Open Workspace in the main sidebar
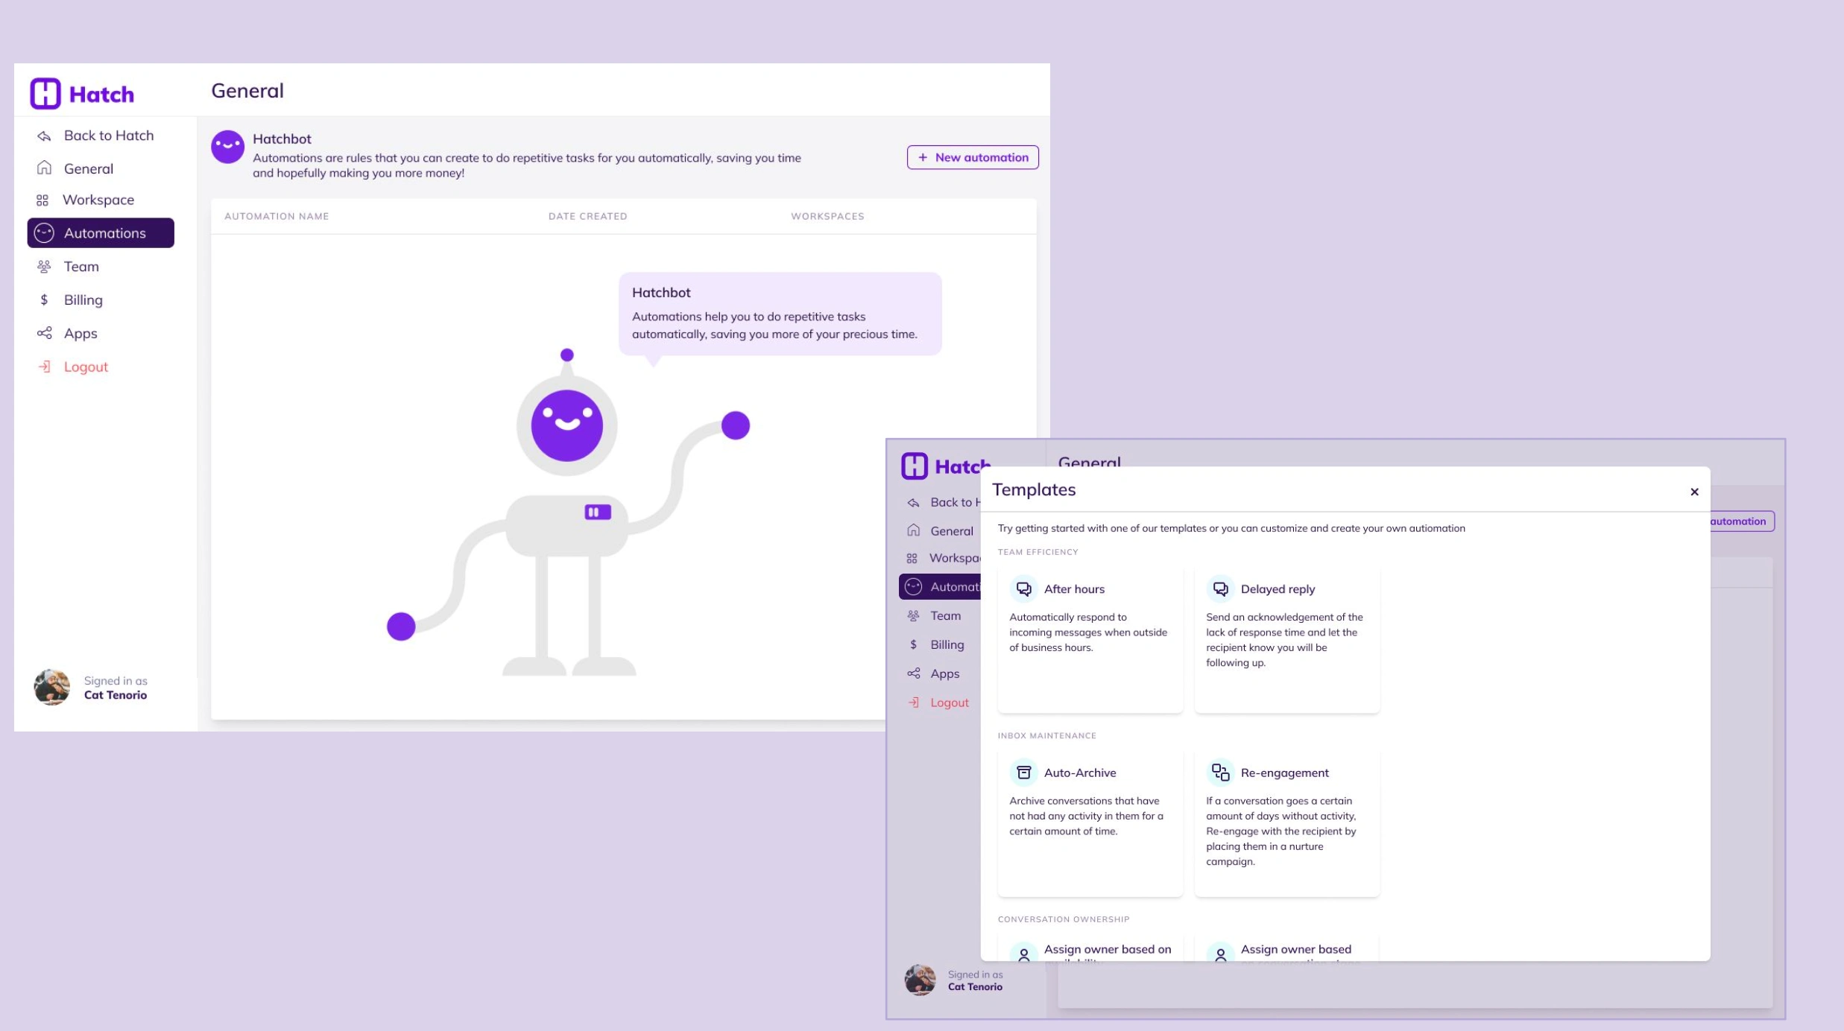 98,200
